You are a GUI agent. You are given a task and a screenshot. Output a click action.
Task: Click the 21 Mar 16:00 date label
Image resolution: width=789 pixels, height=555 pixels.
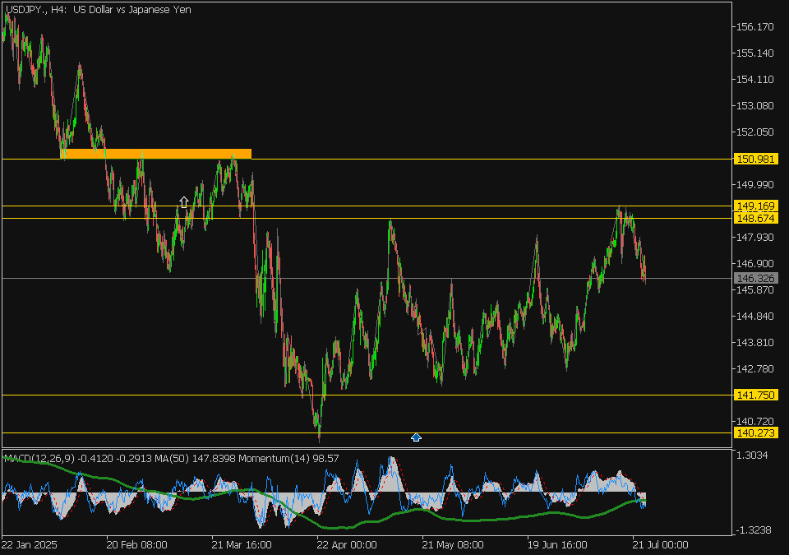click(x=242, y=545)
